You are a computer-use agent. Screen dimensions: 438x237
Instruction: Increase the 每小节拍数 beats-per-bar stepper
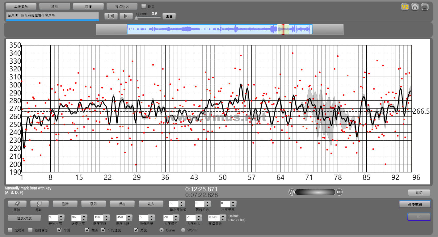(x=182, y=202)
